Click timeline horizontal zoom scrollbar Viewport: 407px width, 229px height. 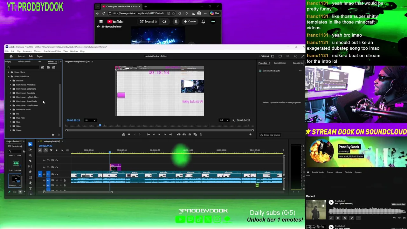(78, 192)
